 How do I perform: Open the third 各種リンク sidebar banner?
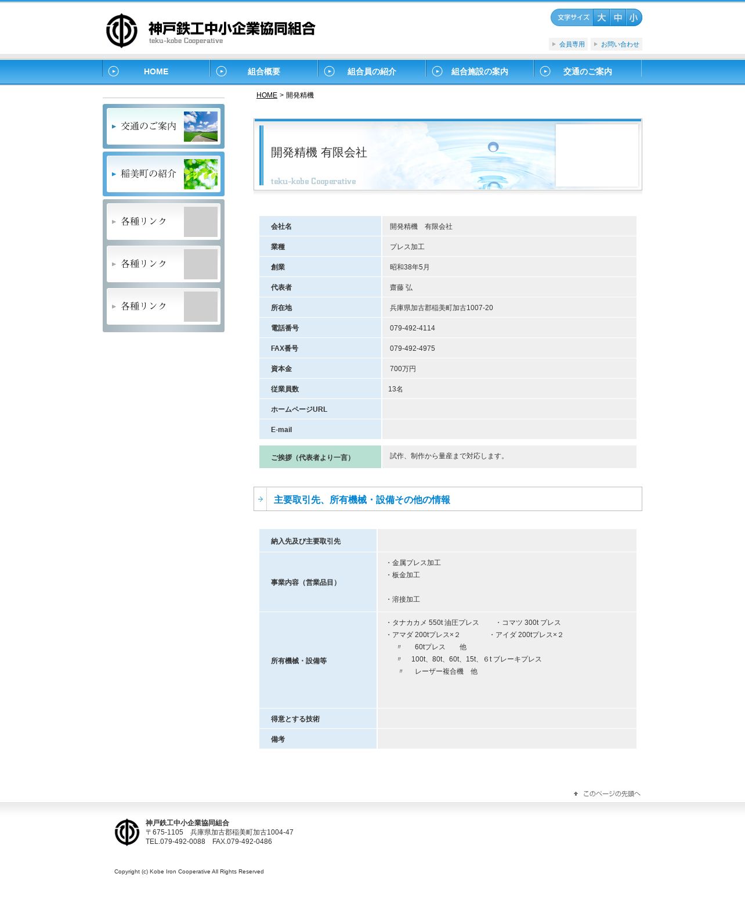tap(164, 306)
